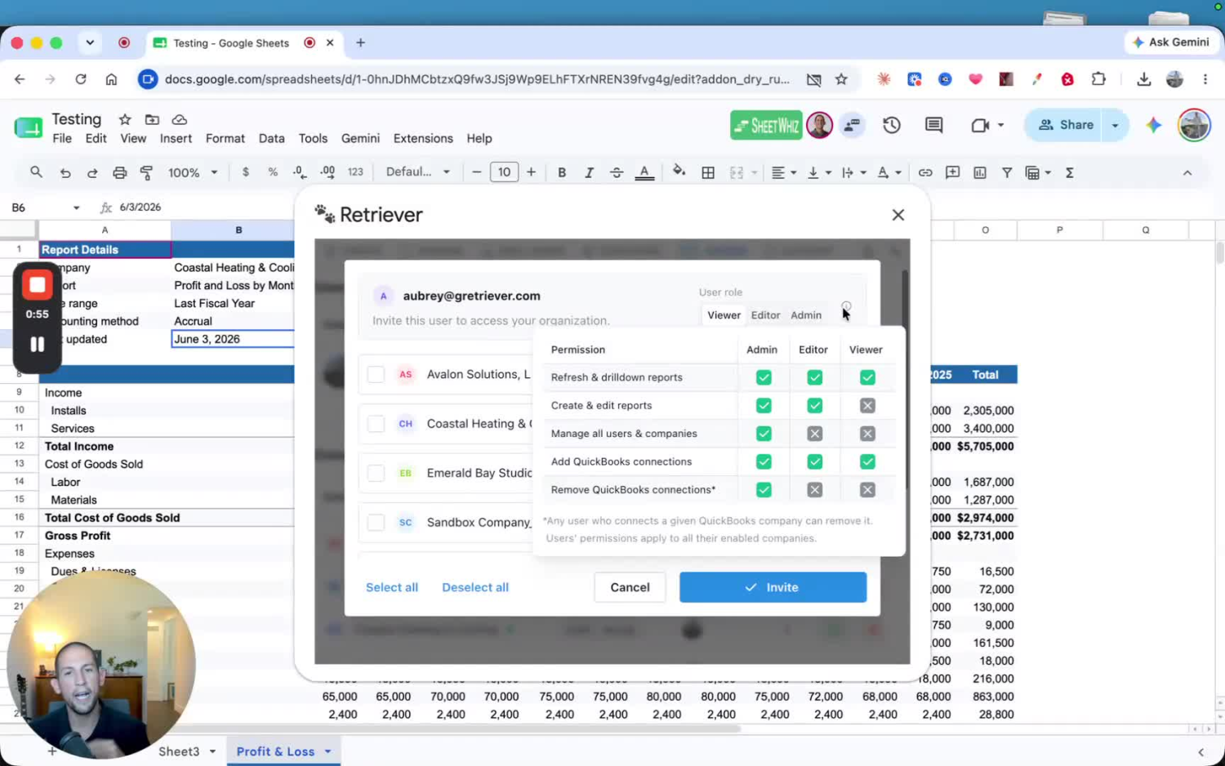
Task: Select the Editor user role
Action: click(765, 315)
